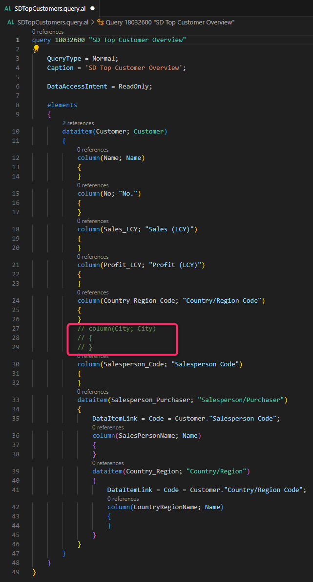The width and height of the screenshot is (313, 582).
Task: Click the '0 references' code lens above the query line
Action: tap(48, 32)
